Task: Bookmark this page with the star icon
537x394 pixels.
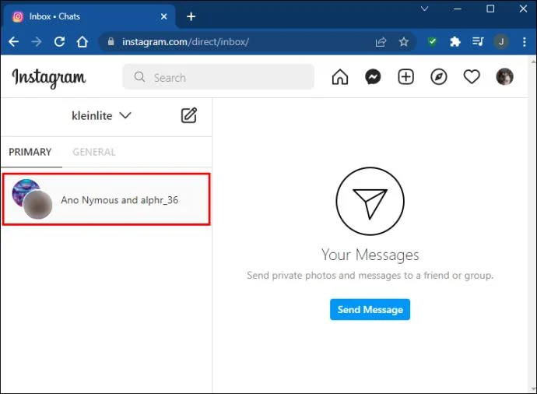Action: click(x=404, y=42)
